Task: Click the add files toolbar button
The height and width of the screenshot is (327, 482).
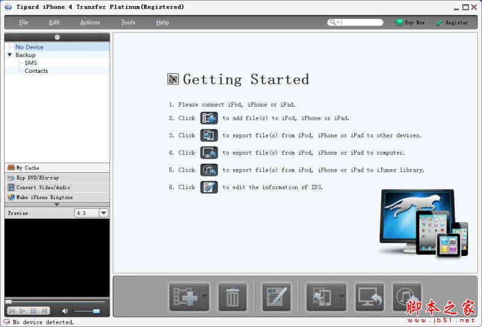Action: pyautogui.click(x=186, y=296)
